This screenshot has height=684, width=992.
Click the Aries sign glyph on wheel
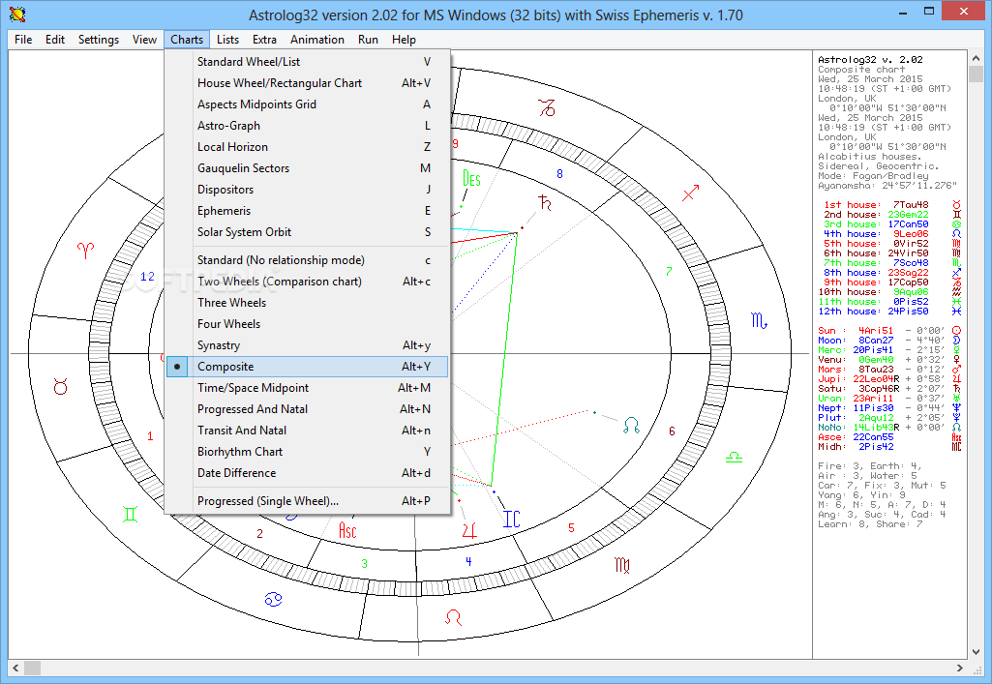85,249
